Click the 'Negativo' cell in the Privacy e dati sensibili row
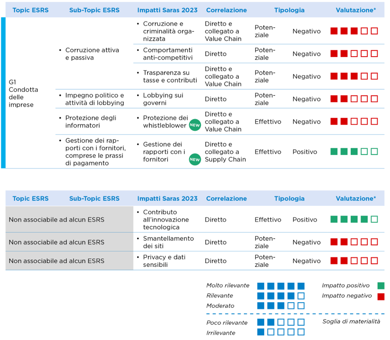This screenshot has width=390, height=340. [306, 261]
